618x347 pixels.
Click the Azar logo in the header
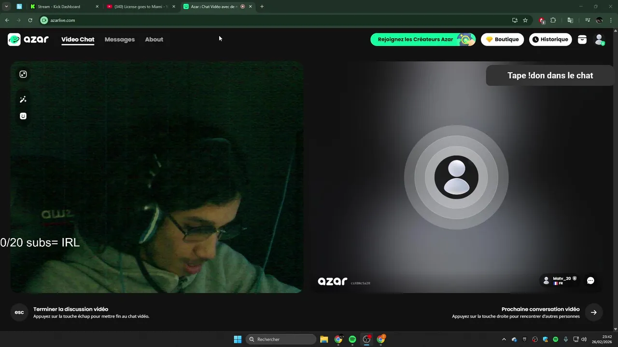coord(28,40)
